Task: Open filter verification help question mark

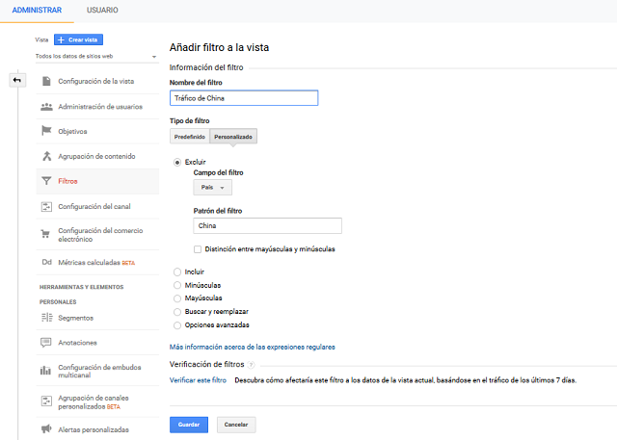Action: [252, 365]
